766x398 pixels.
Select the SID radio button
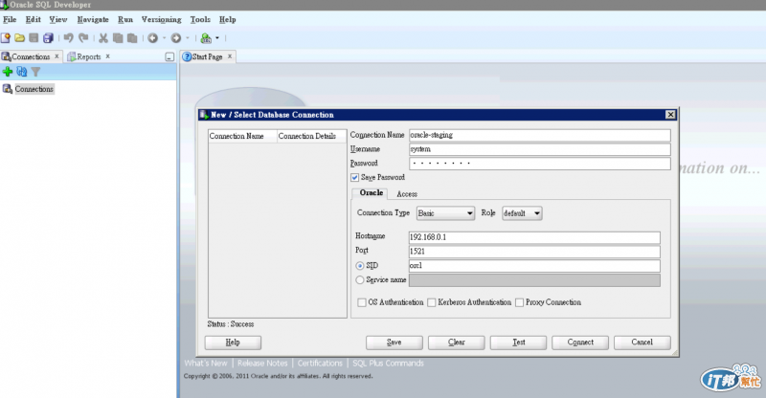(360, 266)
